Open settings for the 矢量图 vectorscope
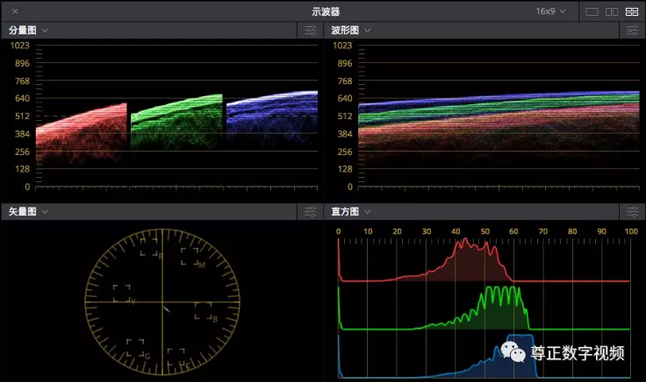The height and width of the screenshot is (382, 646). (x=311, y=212)
